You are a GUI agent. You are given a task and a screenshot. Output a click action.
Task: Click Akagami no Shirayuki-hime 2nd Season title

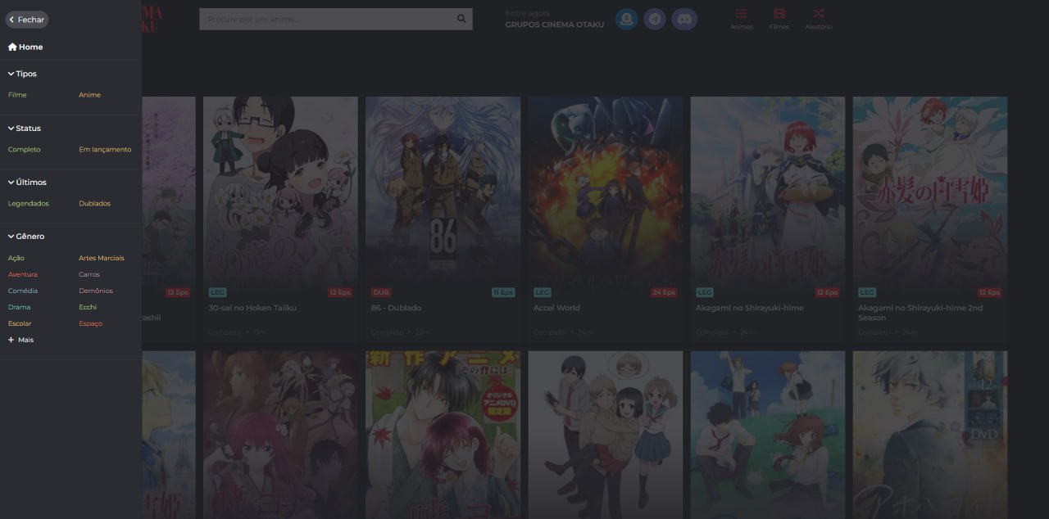pos(920,313)
